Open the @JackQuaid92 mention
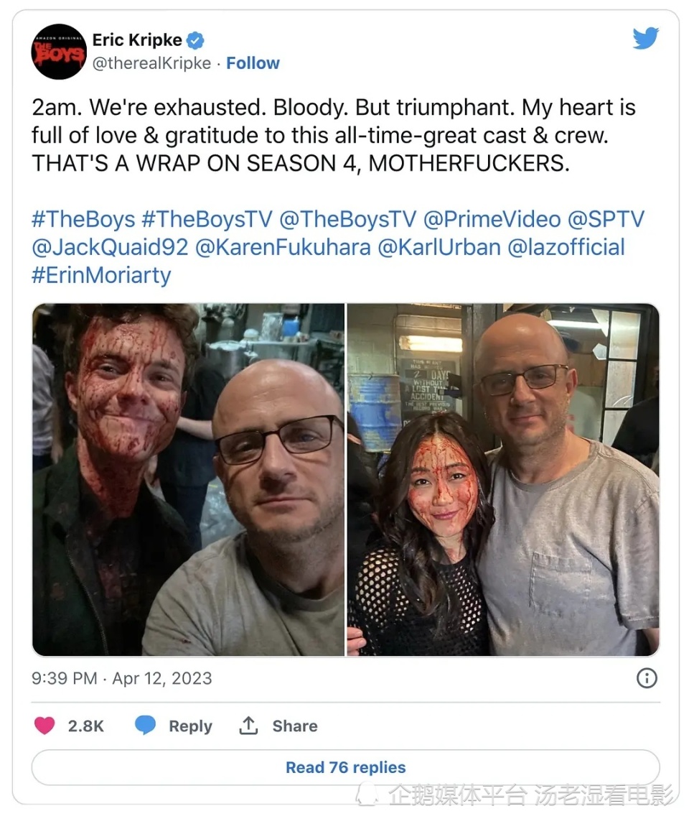 tap(110, 247)
